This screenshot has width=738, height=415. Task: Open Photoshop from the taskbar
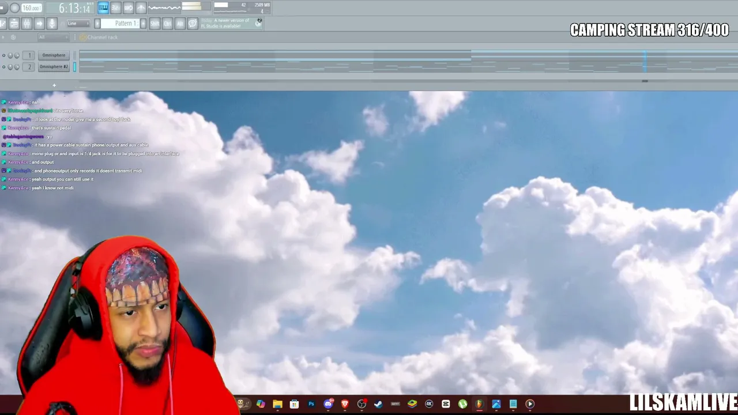(311, 404)
